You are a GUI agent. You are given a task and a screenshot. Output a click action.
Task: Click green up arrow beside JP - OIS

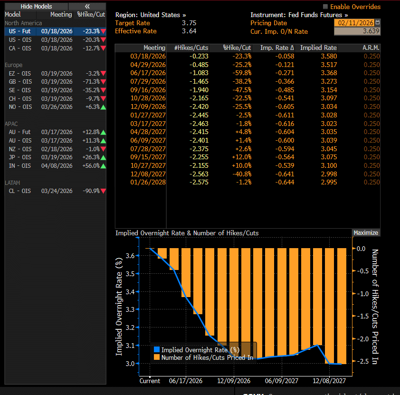click(x=103, y=157)
